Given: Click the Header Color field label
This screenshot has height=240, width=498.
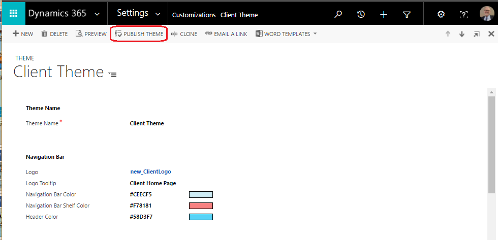Looking at the screenshot, I should pyautogui.click(x=42, y=217).
